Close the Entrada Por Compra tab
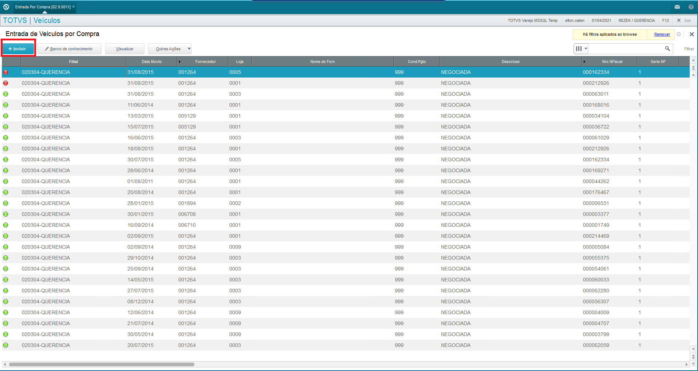Image resolution: width=698 pixels, height=371 pixels. point(74,7)
